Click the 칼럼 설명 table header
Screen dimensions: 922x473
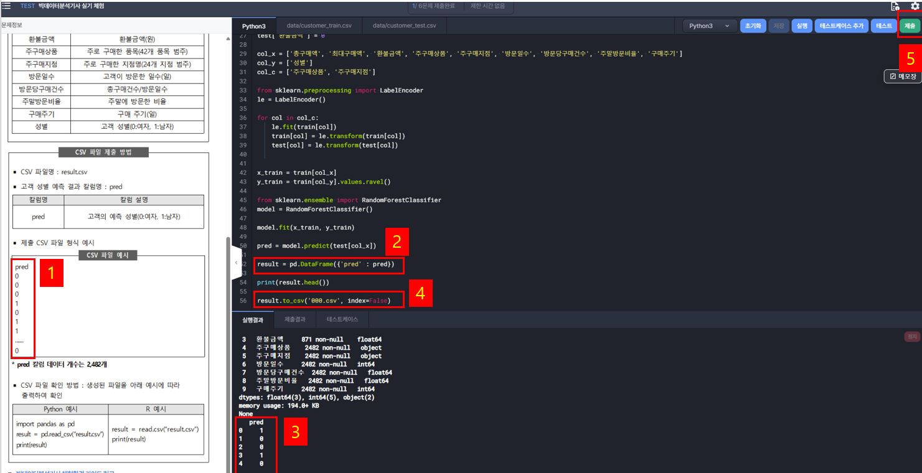[x=133, y=200]
